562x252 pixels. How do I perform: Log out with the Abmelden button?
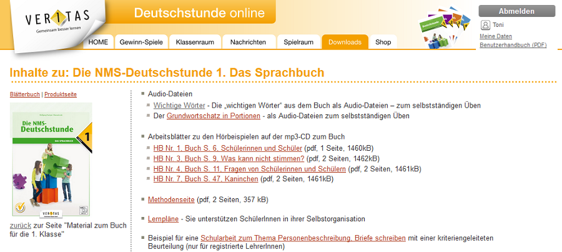coord(516,11)
